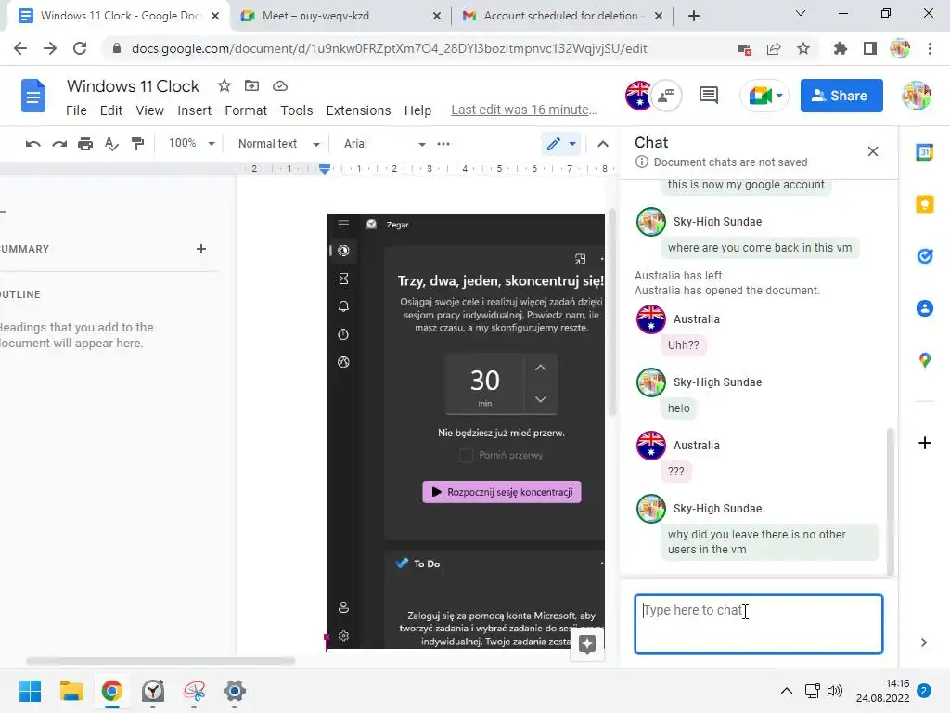Add a summary with the plus icon
The height and width of the screenshot is (713, 950).
[x=201, y=249]
